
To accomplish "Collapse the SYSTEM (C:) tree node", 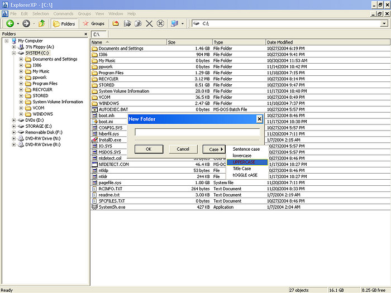I will [x=14, y=53].
